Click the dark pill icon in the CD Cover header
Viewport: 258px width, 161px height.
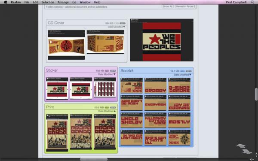coord(123,23)
